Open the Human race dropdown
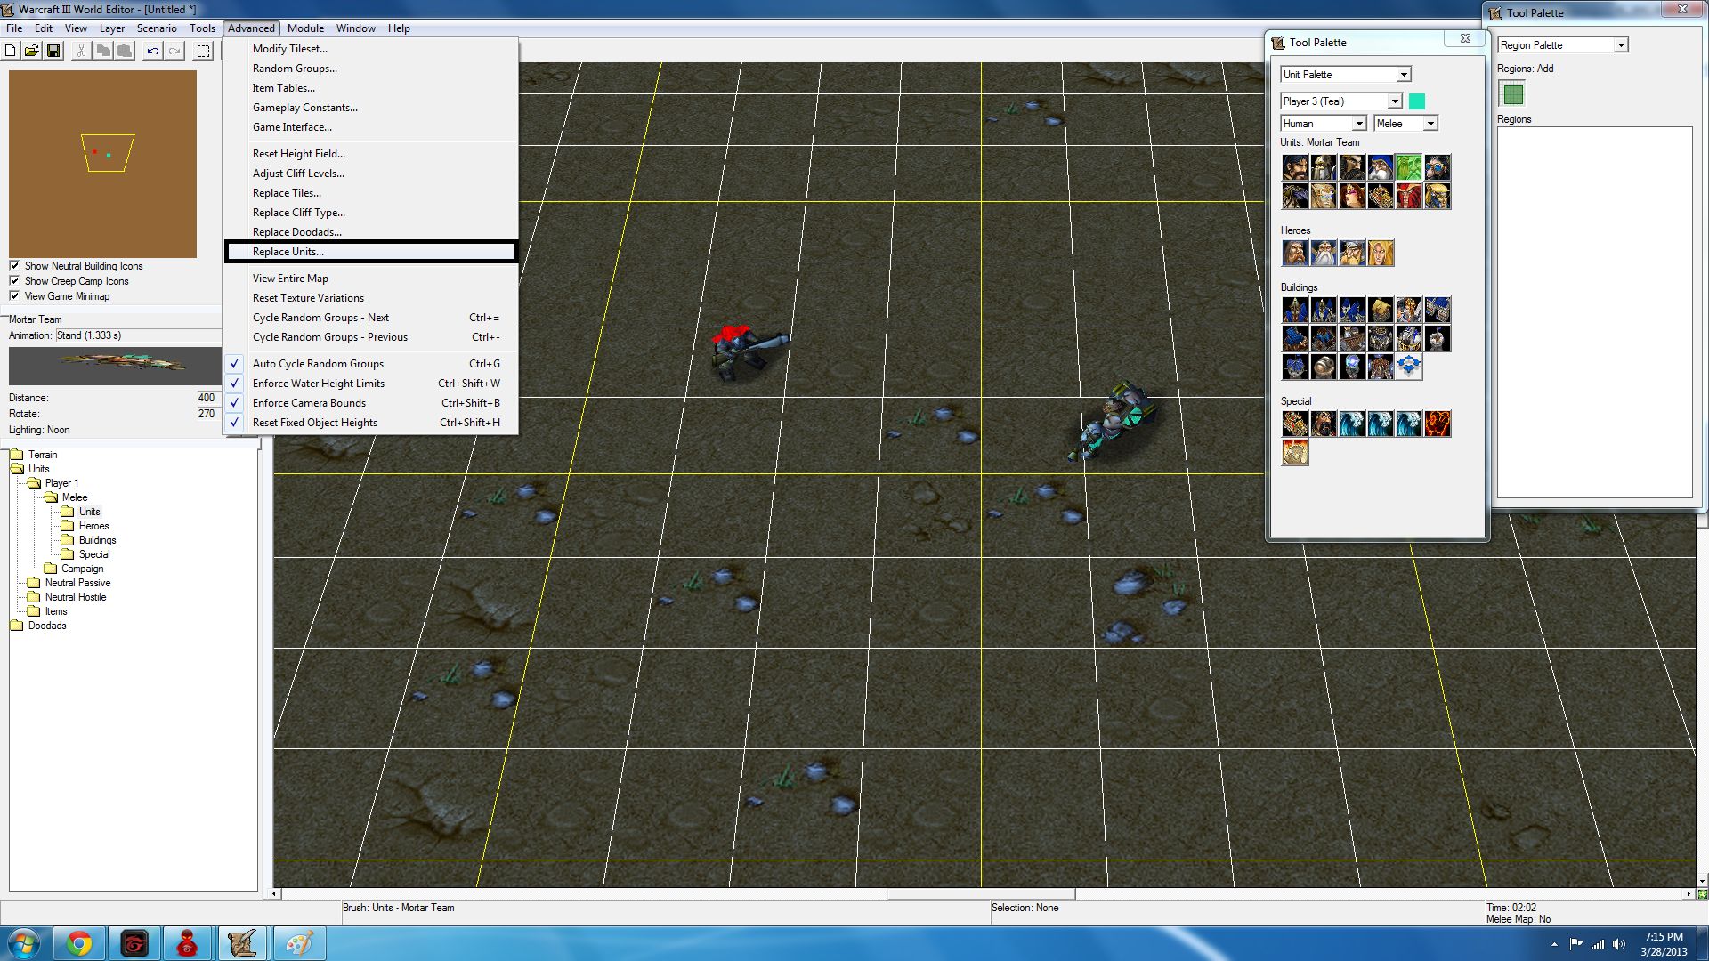The image size is (1709, 961). [1324, 124]
